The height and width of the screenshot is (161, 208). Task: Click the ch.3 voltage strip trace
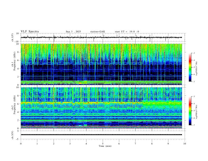pyautogui.click(x=101, y=135)
